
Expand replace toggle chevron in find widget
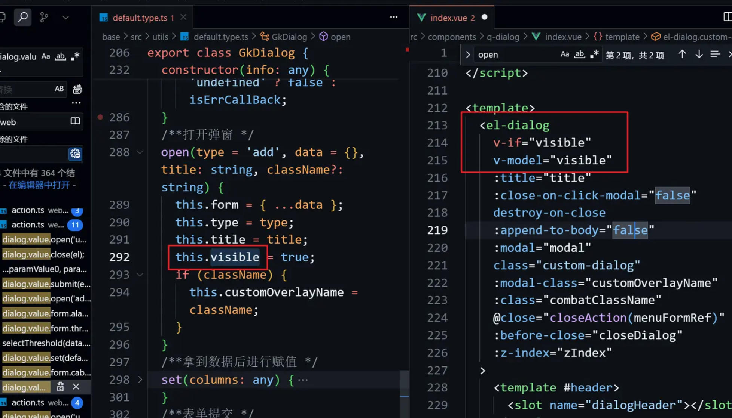468,55
